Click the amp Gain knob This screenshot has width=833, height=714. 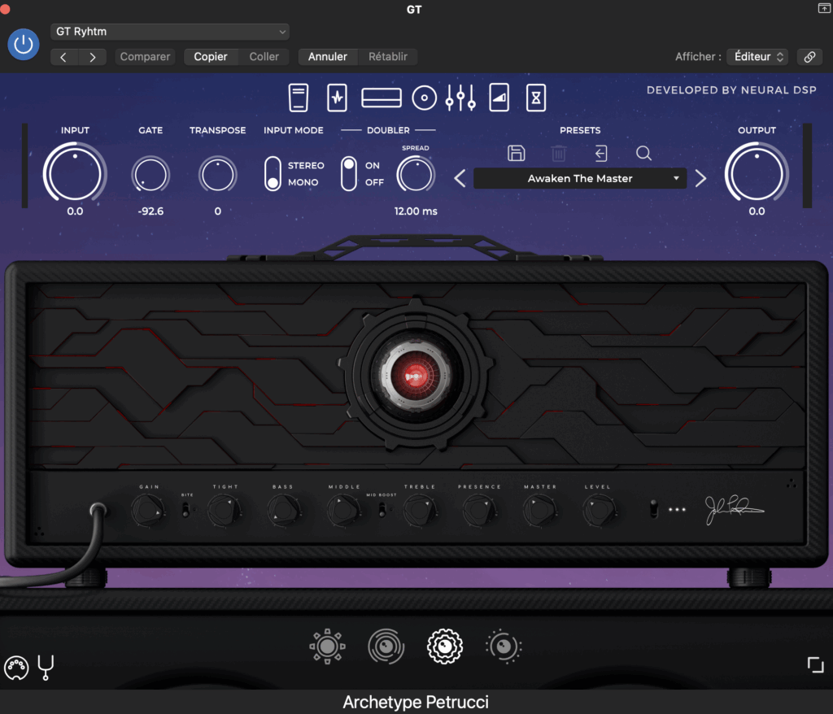[147, 510]
